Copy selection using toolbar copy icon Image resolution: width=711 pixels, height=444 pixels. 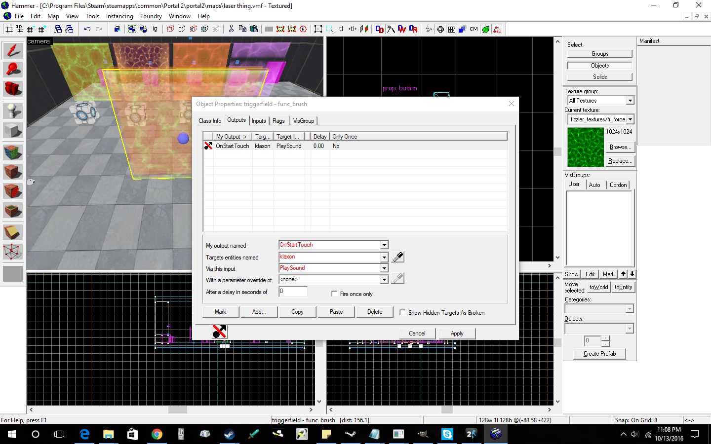pos(242,29)
